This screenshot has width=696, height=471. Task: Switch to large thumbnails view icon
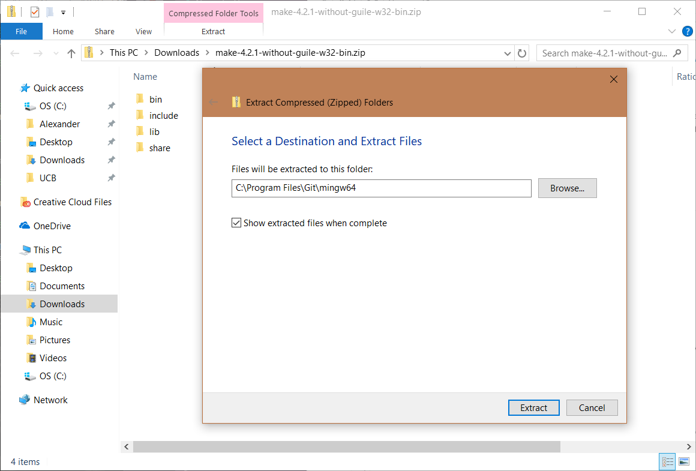point(683,461)
